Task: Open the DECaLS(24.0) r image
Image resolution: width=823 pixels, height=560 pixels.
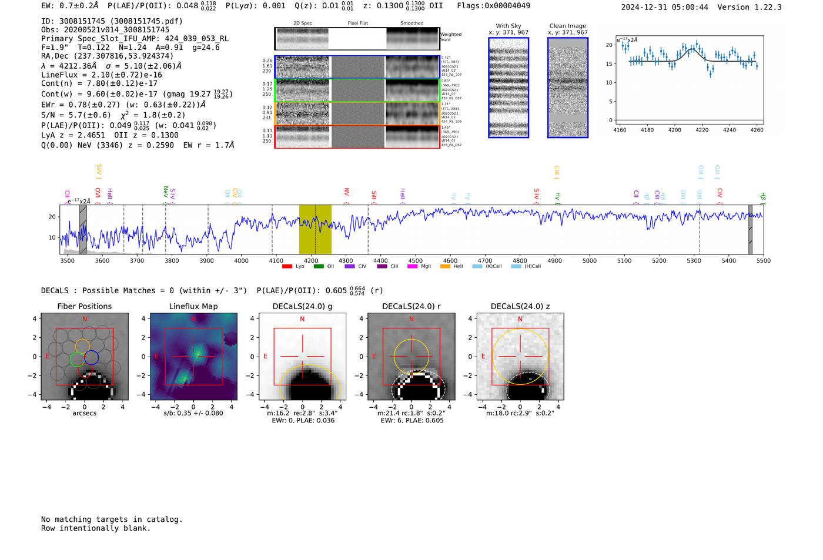Action: click(411, 356)
